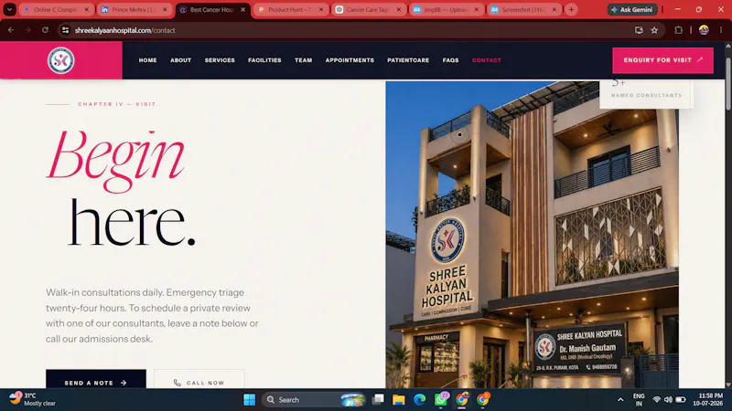Click the Shree Kalyan Hospital logo in header
The image size is (732, 411).
point(60,60)
